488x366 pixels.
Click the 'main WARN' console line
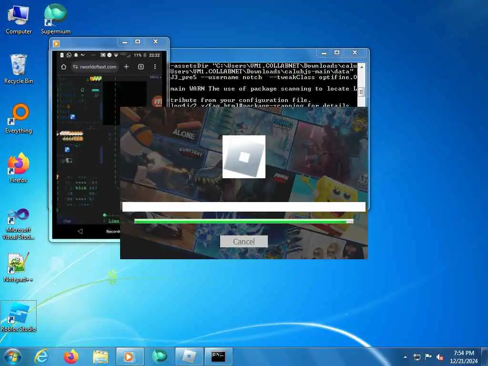click(264, 89)
